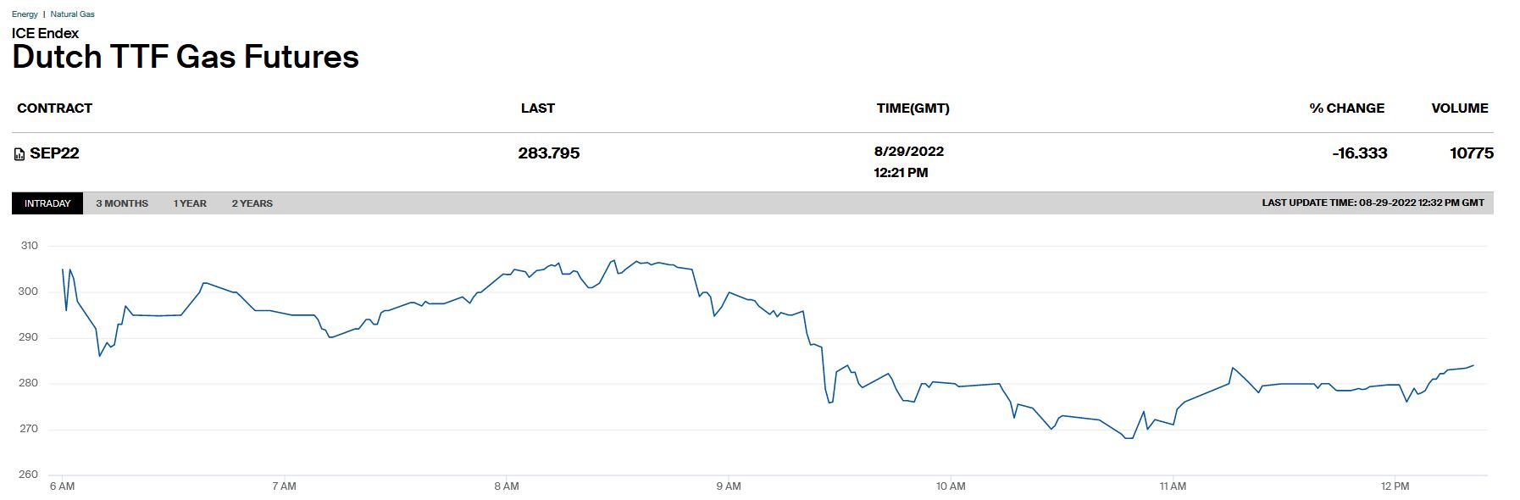This screenshot has height=500, width=1520.
Task: Switch to the 3 MONTHS tab
Action: pos(122,203)
